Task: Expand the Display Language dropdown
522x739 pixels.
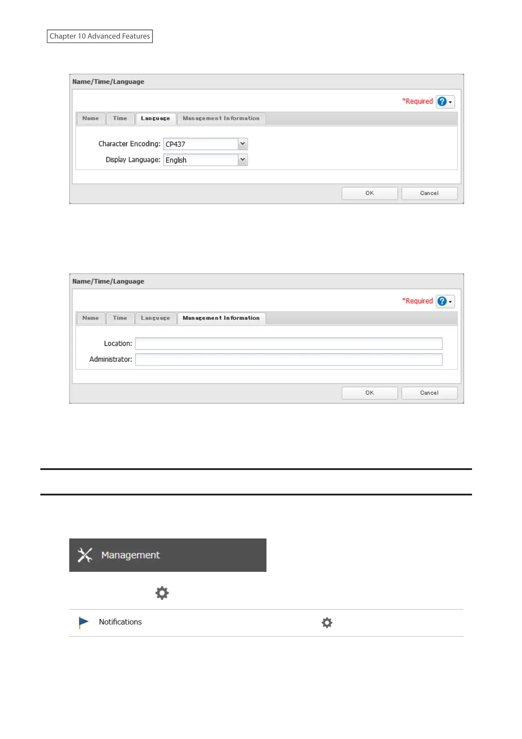Action: 243,160
